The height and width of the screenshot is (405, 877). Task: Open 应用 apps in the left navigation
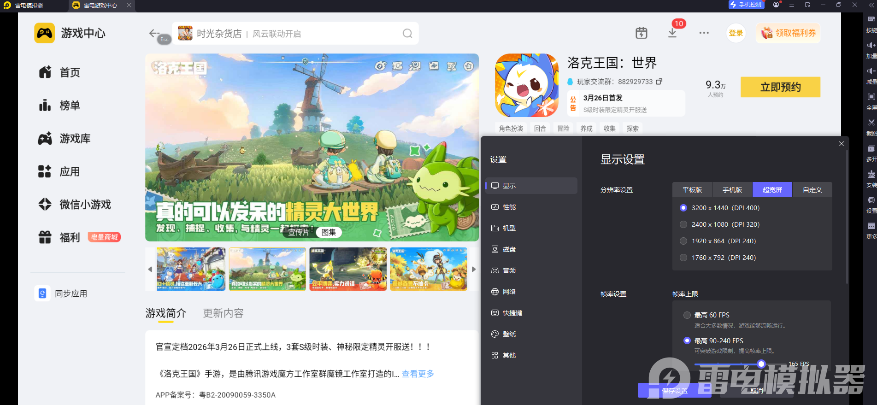[x=60, y=172]
